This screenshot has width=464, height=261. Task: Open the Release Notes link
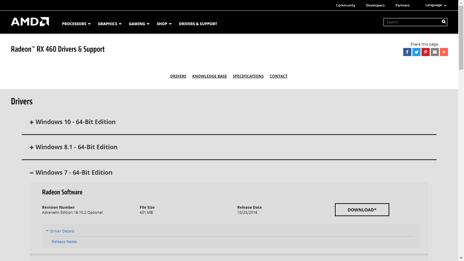click(x=64, y=242)
